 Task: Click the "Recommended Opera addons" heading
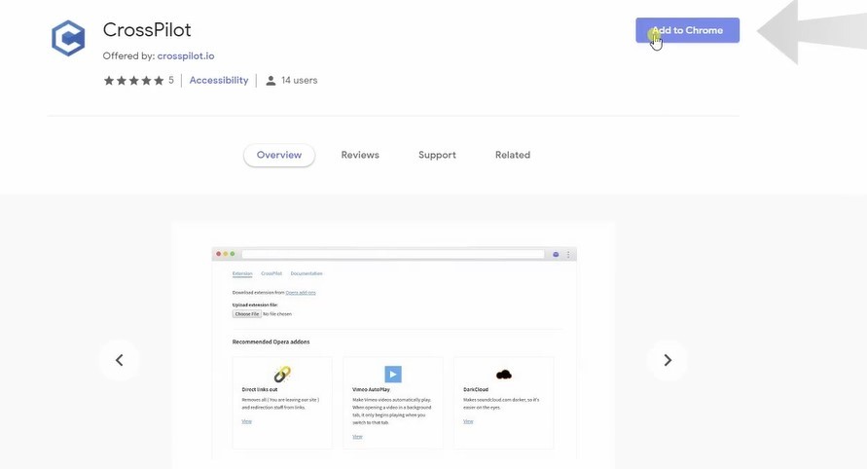(x=271, y=342)
